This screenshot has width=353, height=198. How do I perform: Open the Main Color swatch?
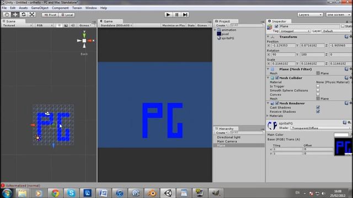341,135
